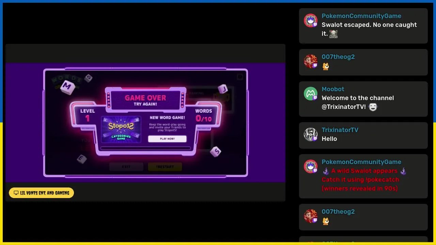Click the 'GAME OVER' heading

click(145, 98)
